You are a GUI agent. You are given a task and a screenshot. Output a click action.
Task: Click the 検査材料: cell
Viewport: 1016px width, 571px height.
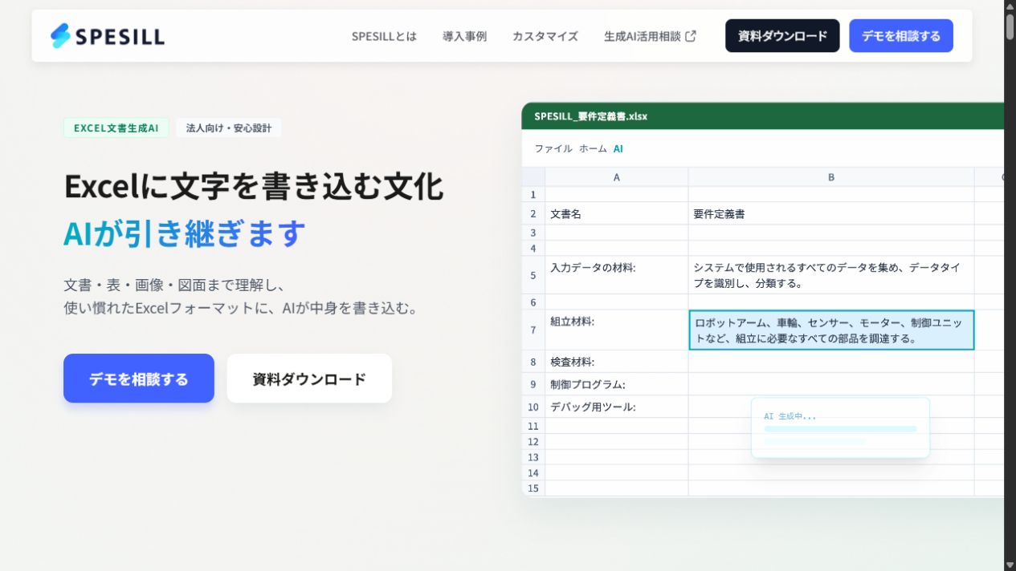click(x=616, y=362)
